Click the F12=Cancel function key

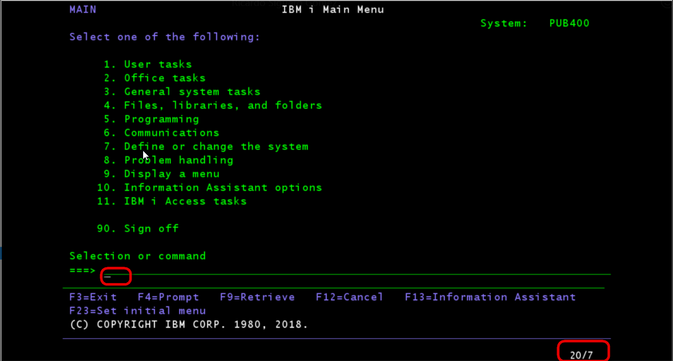pyautogui.click(x=349, y=297)
